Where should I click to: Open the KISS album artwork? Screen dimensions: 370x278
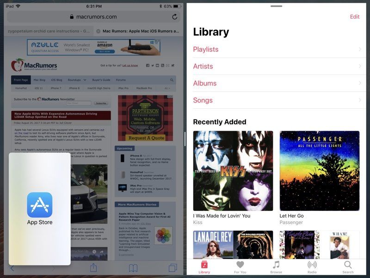[x=233, y=171]
